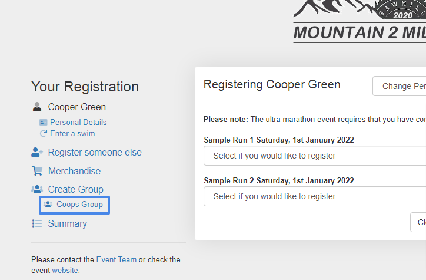This screenshot has height=280, width=426.
Task: Click the ID card icon beside Personal Details
Action: (x=43, y=123)
